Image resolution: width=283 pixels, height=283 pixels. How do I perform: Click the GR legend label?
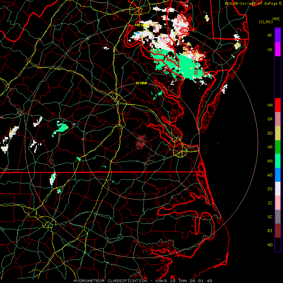point(270,119)
